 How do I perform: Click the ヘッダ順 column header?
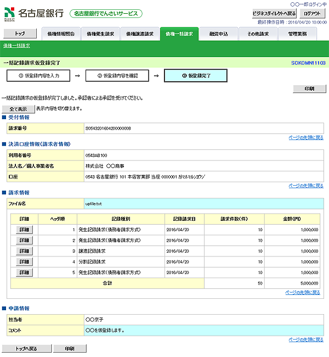58,219
